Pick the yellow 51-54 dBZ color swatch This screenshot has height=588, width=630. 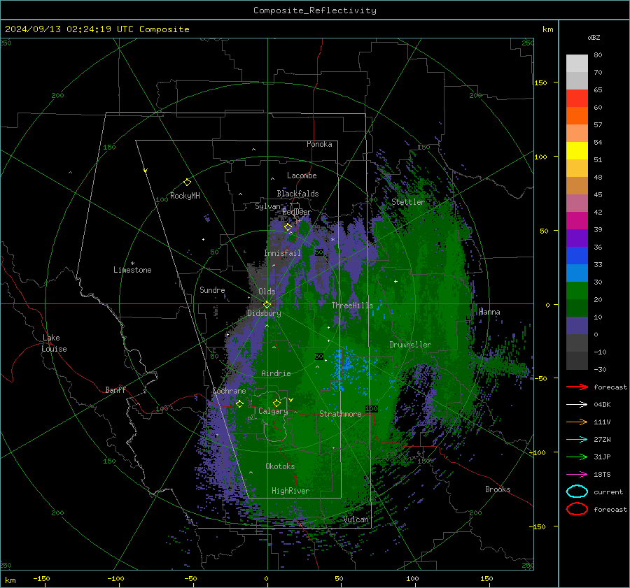(x=577, y=151)
